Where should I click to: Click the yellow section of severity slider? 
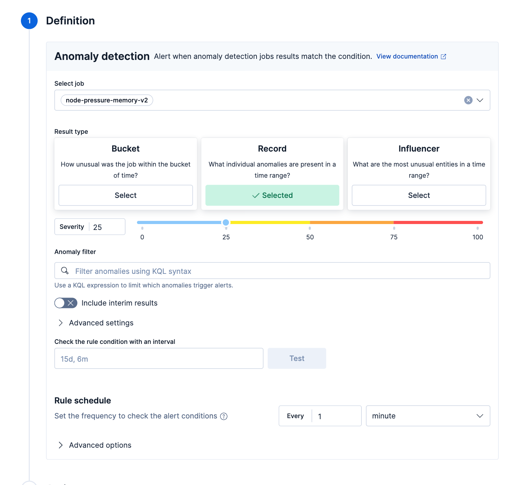[x=270, y=222]
